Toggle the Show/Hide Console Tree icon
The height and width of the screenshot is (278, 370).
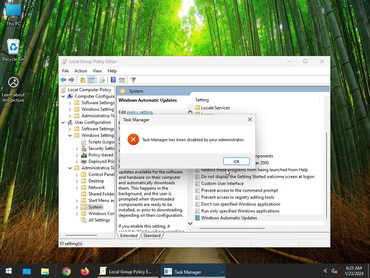pos(91,80)
